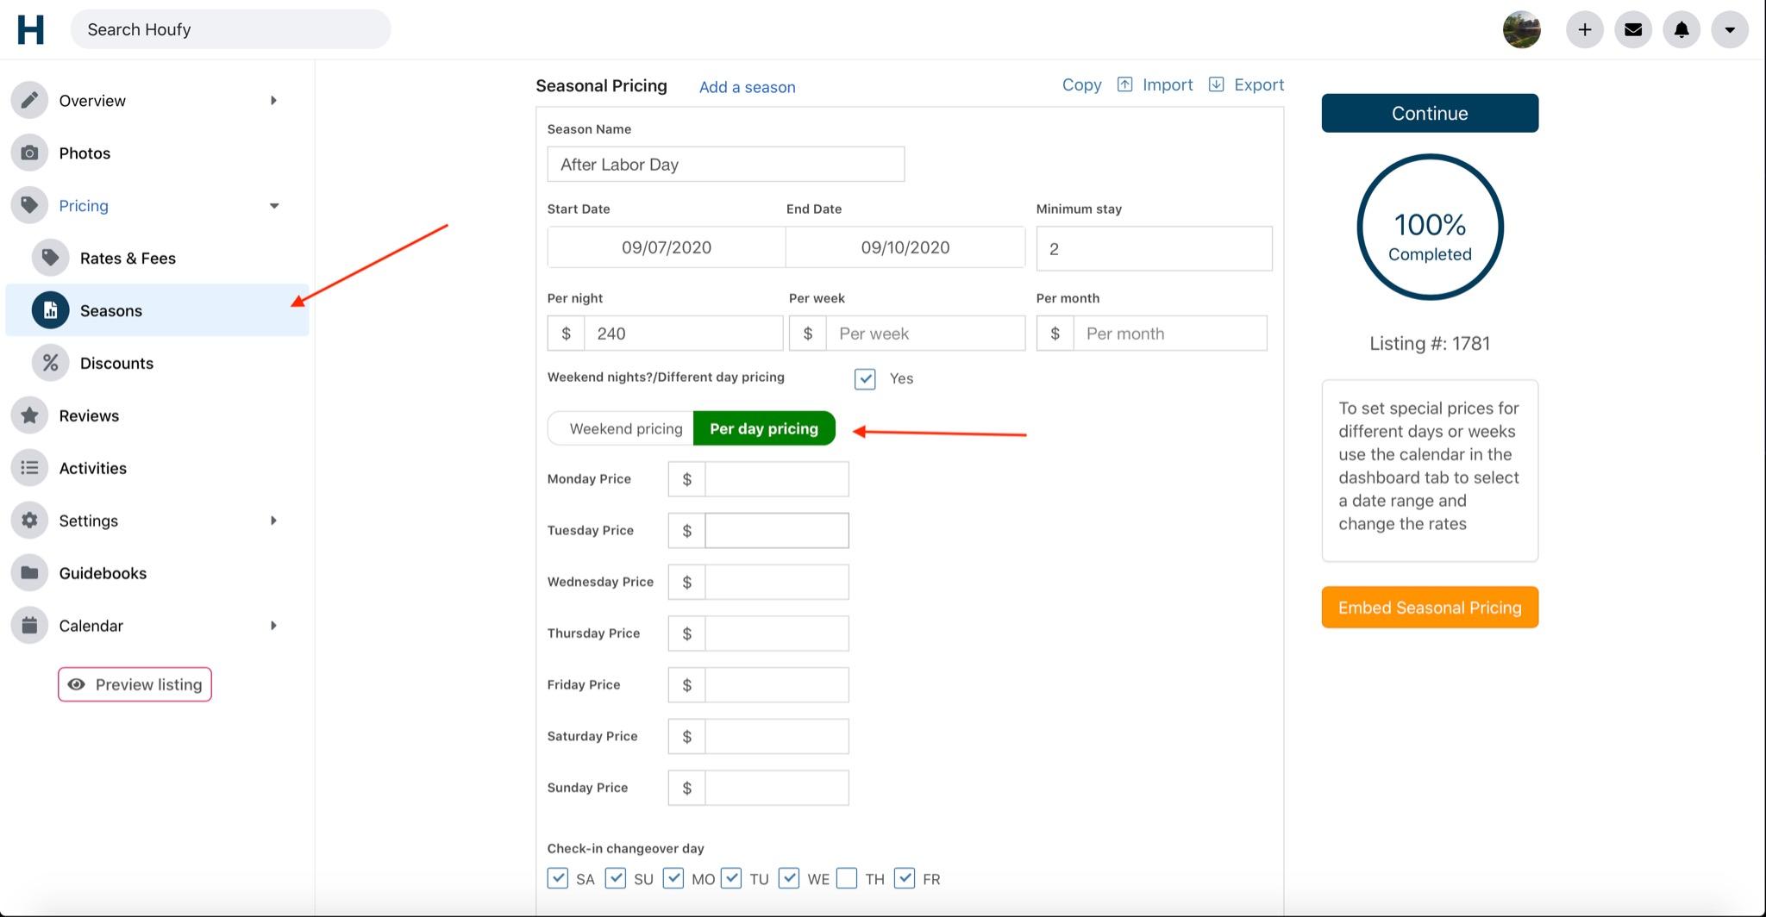This screenshot has height=917, width=1766.
Task: Click the plus icon to create new
Action: 1584,28
